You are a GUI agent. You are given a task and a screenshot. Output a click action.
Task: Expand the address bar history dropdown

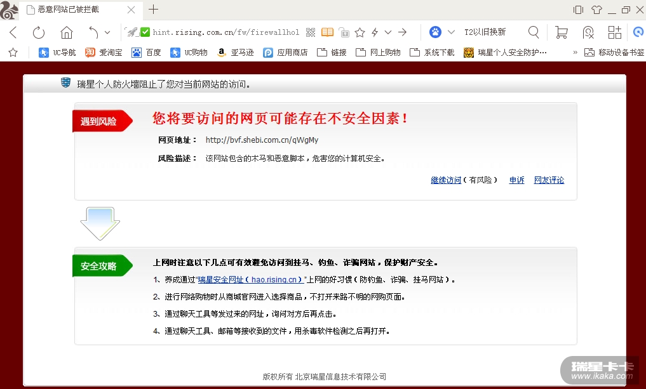click(388, 32)
